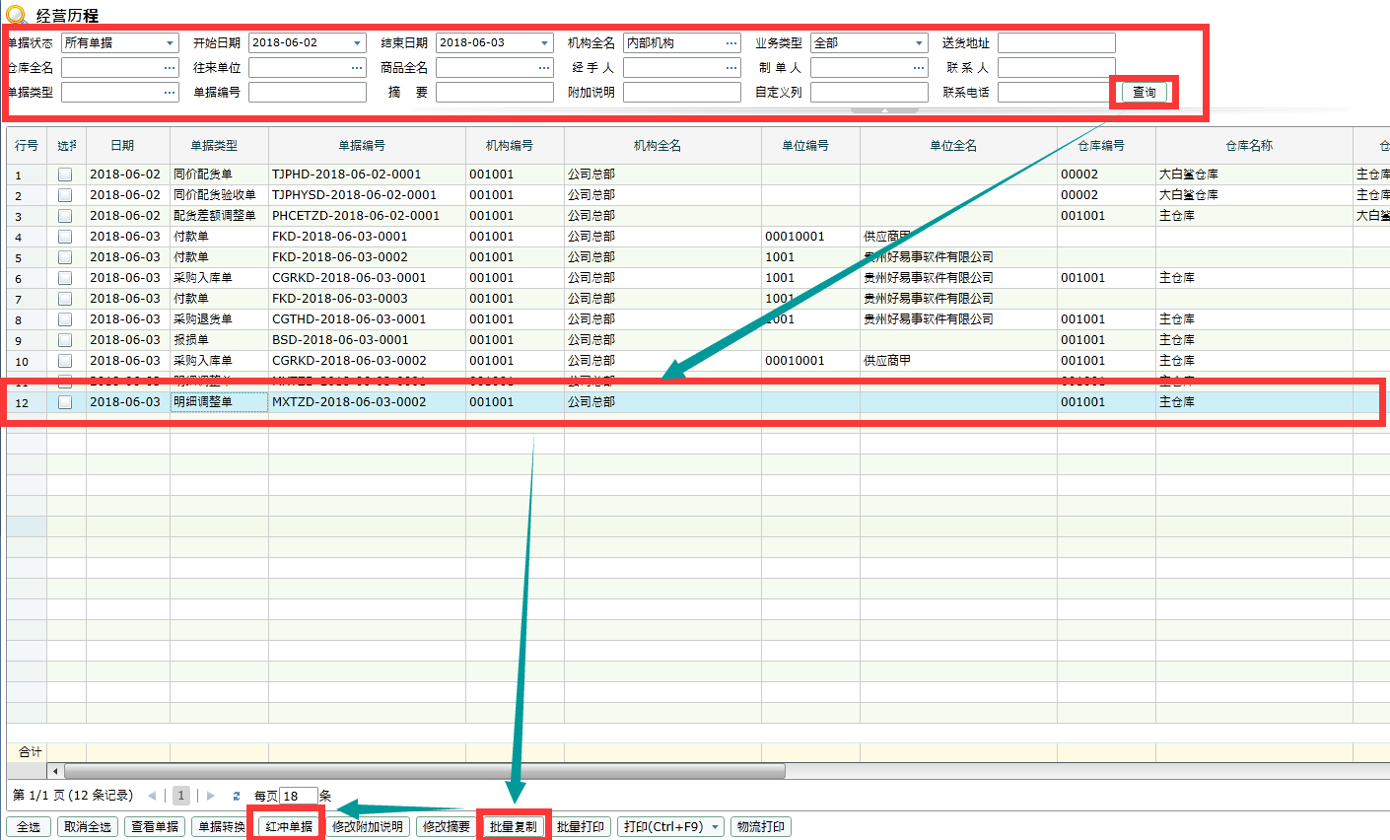Click the horizontal scrollbar thumb
1390x840 pixels.
[x=424, y=771]
